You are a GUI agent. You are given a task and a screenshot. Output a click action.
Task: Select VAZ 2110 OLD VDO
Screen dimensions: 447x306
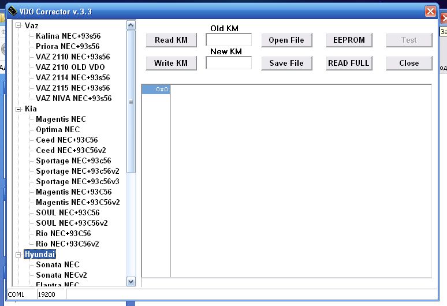[70, 67]
